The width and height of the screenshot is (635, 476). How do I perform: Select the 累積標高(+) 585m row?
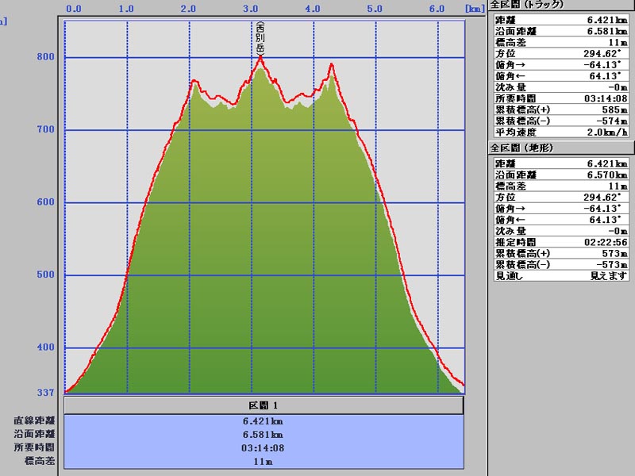tap(560, 109)
